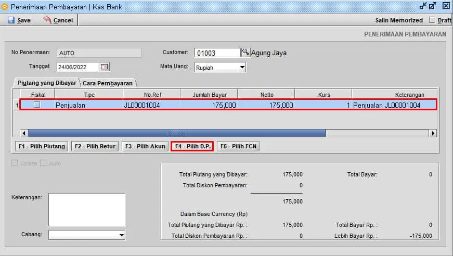Image resolution: width=453 pixels, height=256 pixels.
Task: Tick the Fiskal checkbox in Penjualan row
Action: pyautogui.click(x=37, y=105)
